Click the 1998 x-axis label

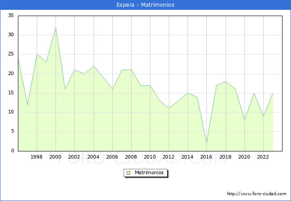pos(36,157)
